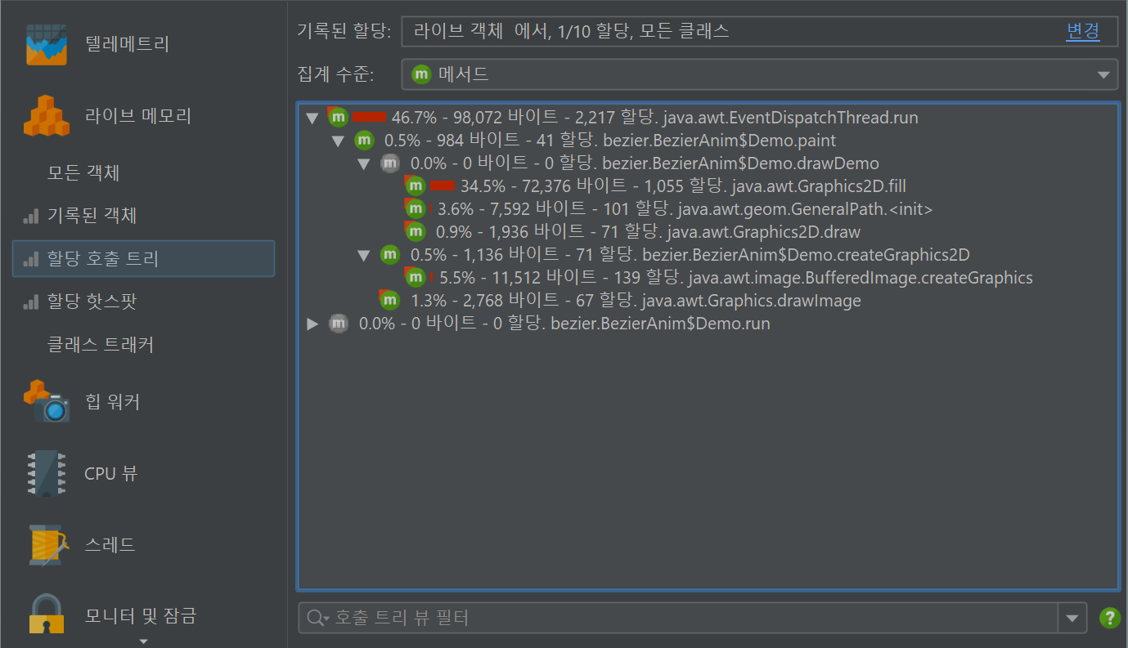Click the red bar on EventDispatchThread.run row
Viewport: 1128px width, 648px height.
369,118
